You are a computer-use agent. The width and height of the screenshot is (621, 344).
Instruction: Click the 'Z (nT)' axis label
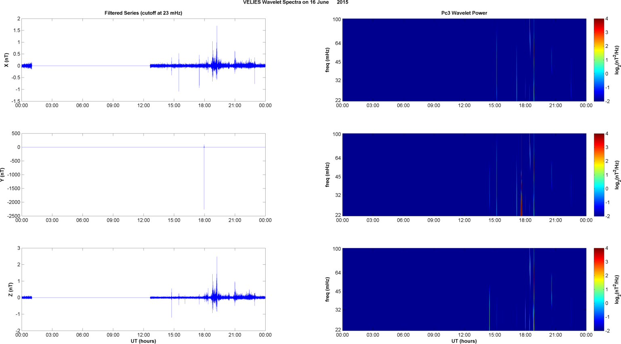(11, 289)
